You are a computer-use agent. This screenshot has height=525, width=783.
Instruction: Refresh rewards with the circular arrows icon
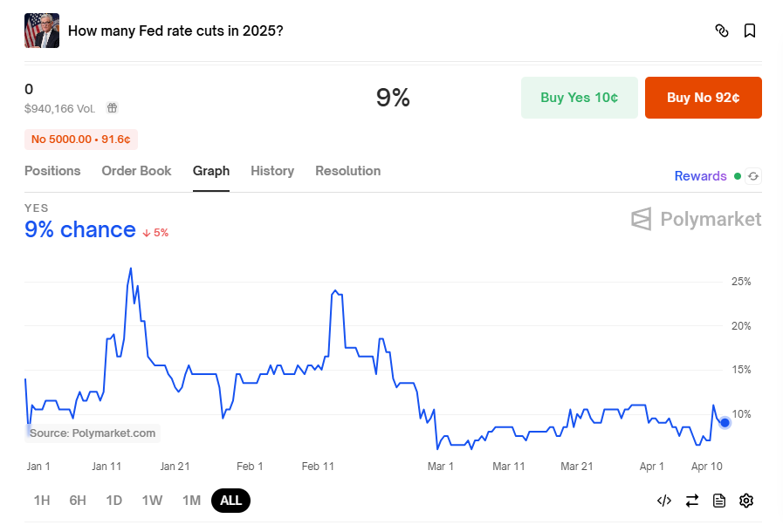click(752, 175)
